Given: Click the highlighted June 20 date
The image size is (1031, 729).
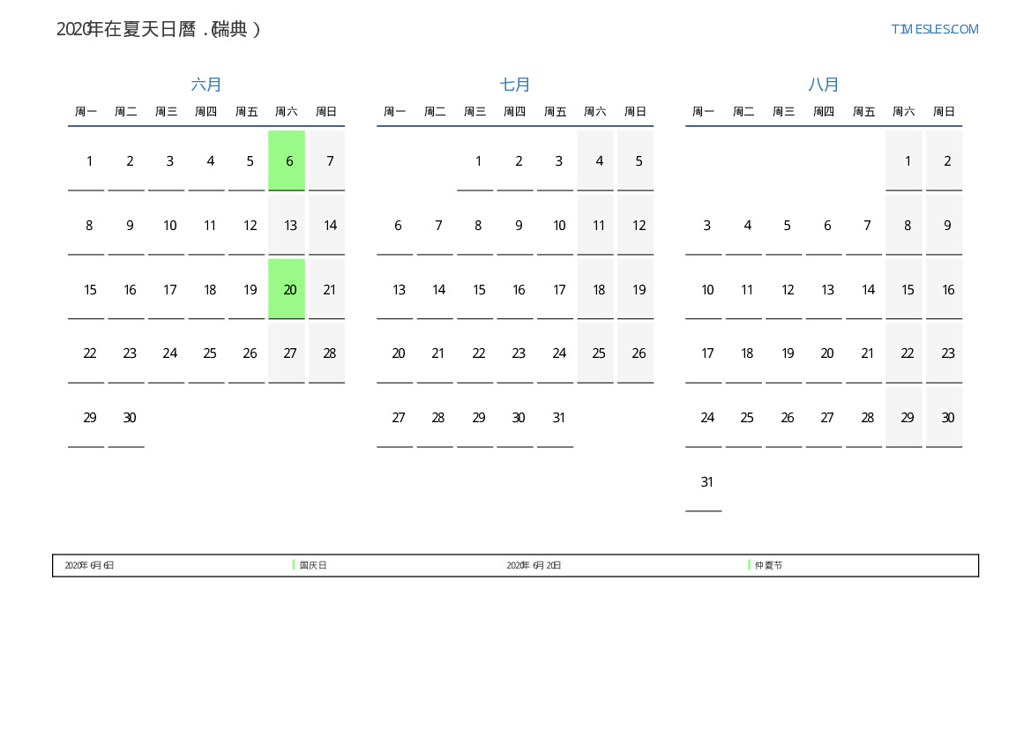Looking at the screenshot, I should tap(287, 289).
